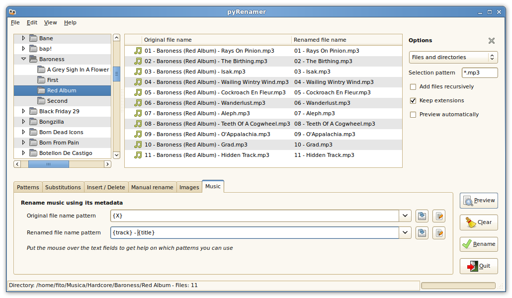Click folder tree scroll down arrow
Viewport: 512px width, 298px height.
[x=117, y=155]
